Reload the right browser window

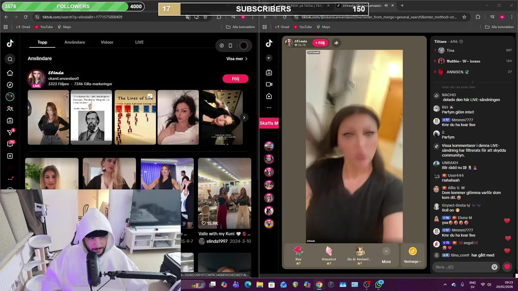pos(284,17)
